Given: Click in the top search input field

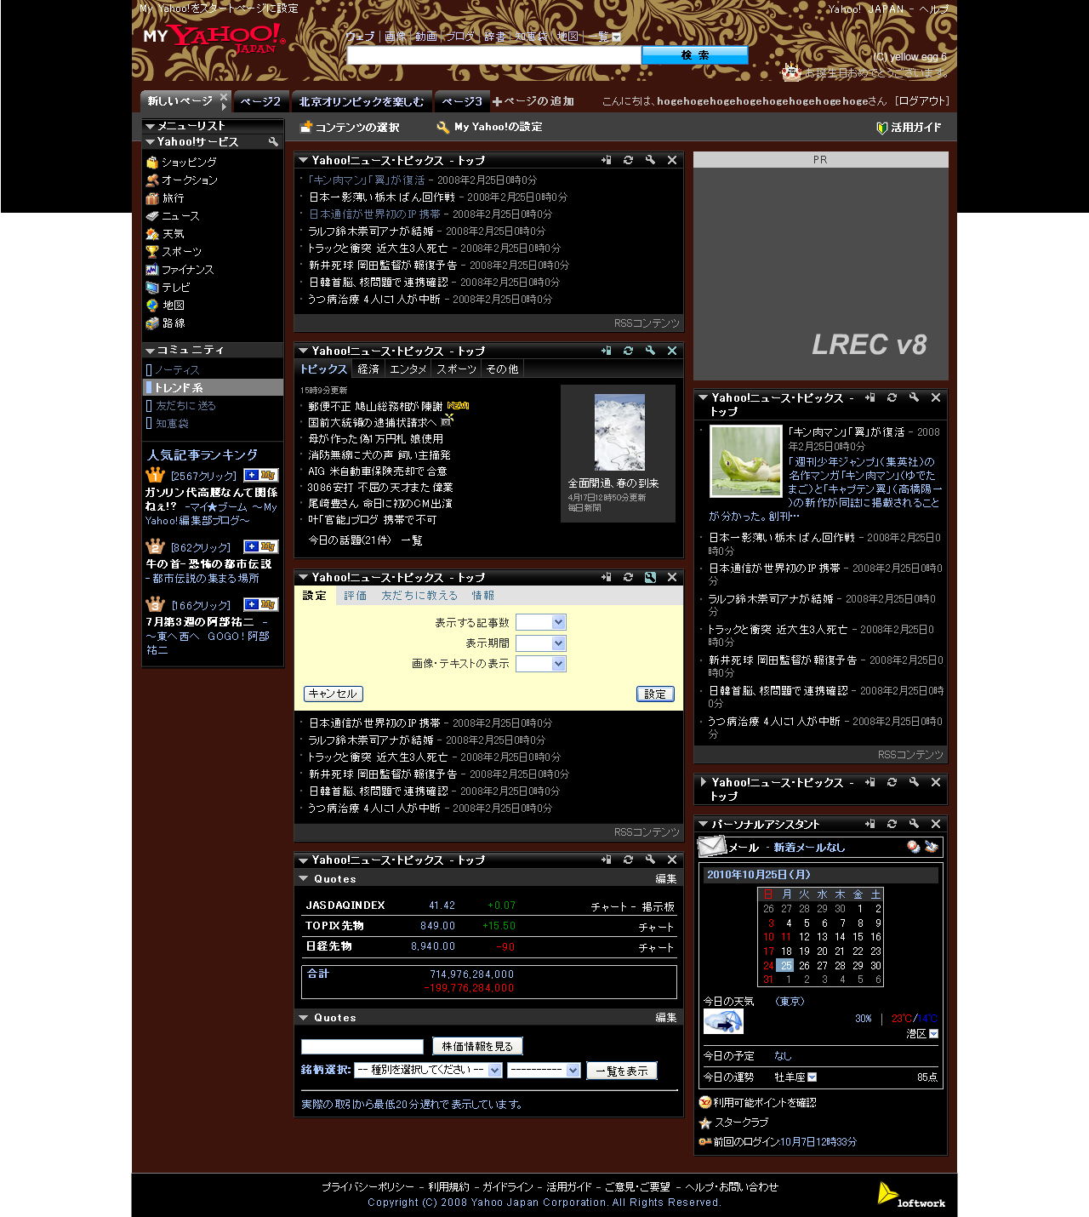Looking at the screenshot, I should 494,55.
